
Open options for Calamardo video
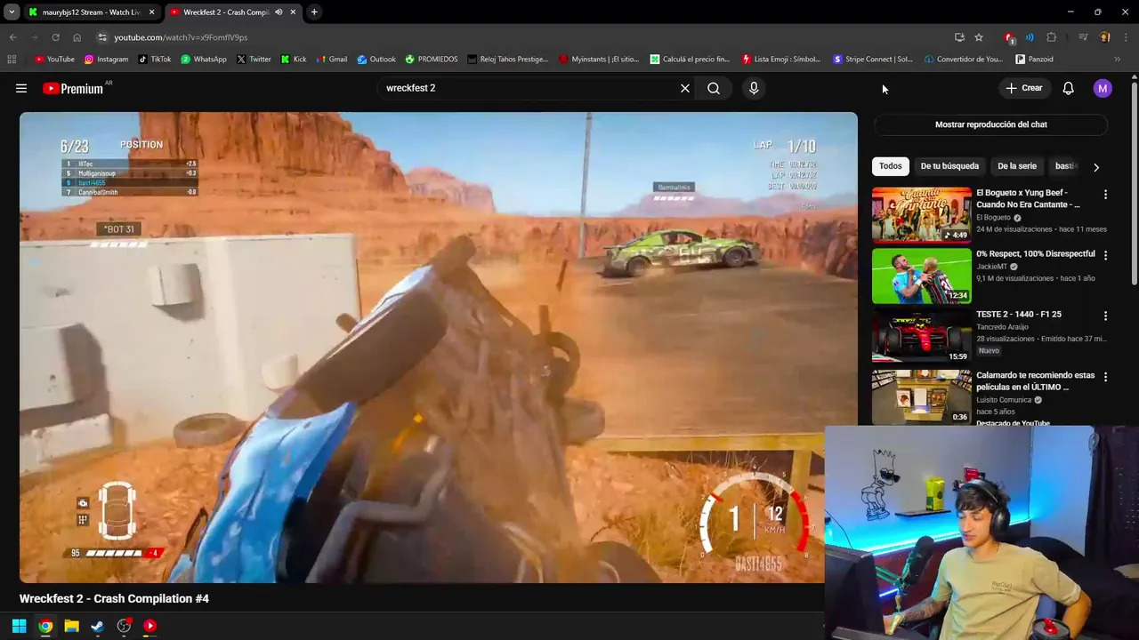pos(1105,377)
